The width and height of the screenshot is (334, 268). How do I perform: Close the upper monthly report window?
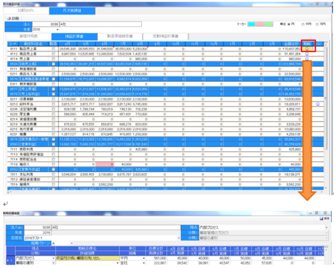click(325, 3)
